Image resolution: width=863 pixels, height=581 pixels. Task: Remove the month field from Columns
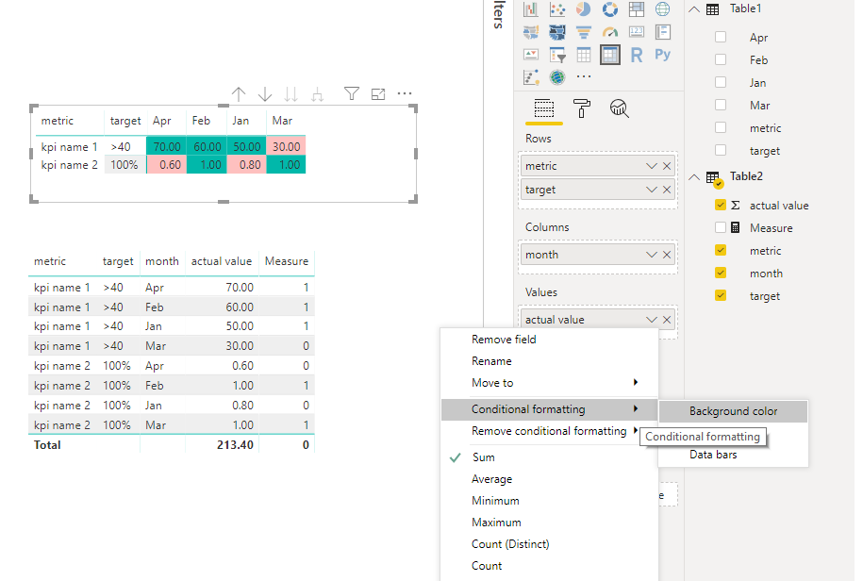click(667, 255)
